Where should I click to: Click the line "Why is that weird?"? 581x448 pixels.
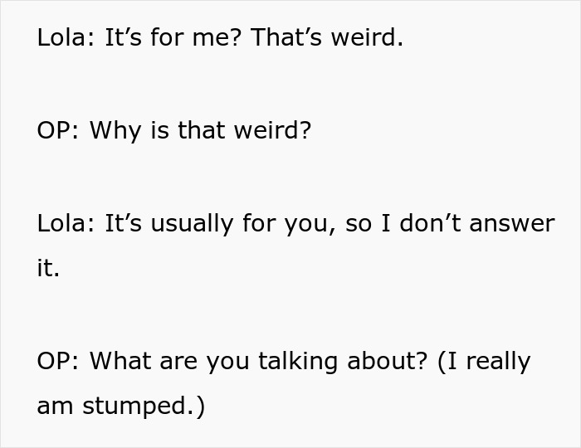tap(200, 130)
